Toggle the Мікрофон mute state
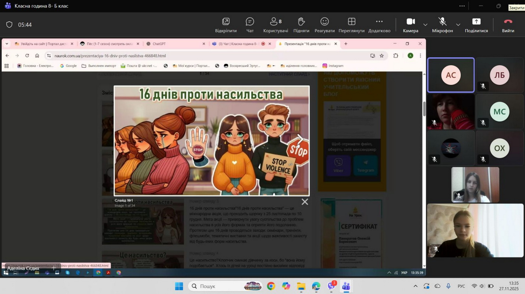The image size is (525, 294). [442, 25]
